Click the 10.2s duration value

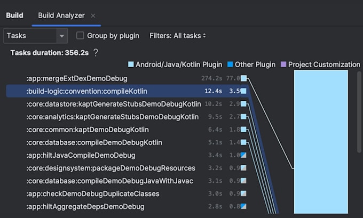(213, 104)
